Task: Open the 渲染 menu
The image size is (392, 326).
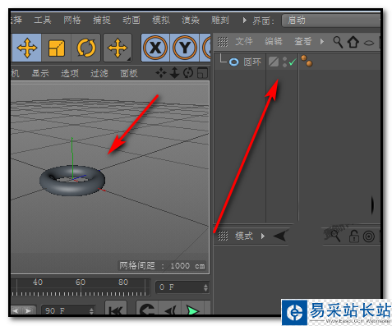Action: tap(191, 20)
